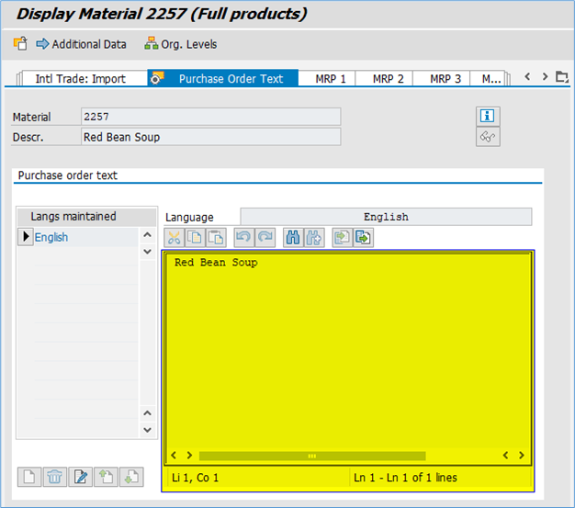Click the Find Next binoculars icon

pos(314,237)
